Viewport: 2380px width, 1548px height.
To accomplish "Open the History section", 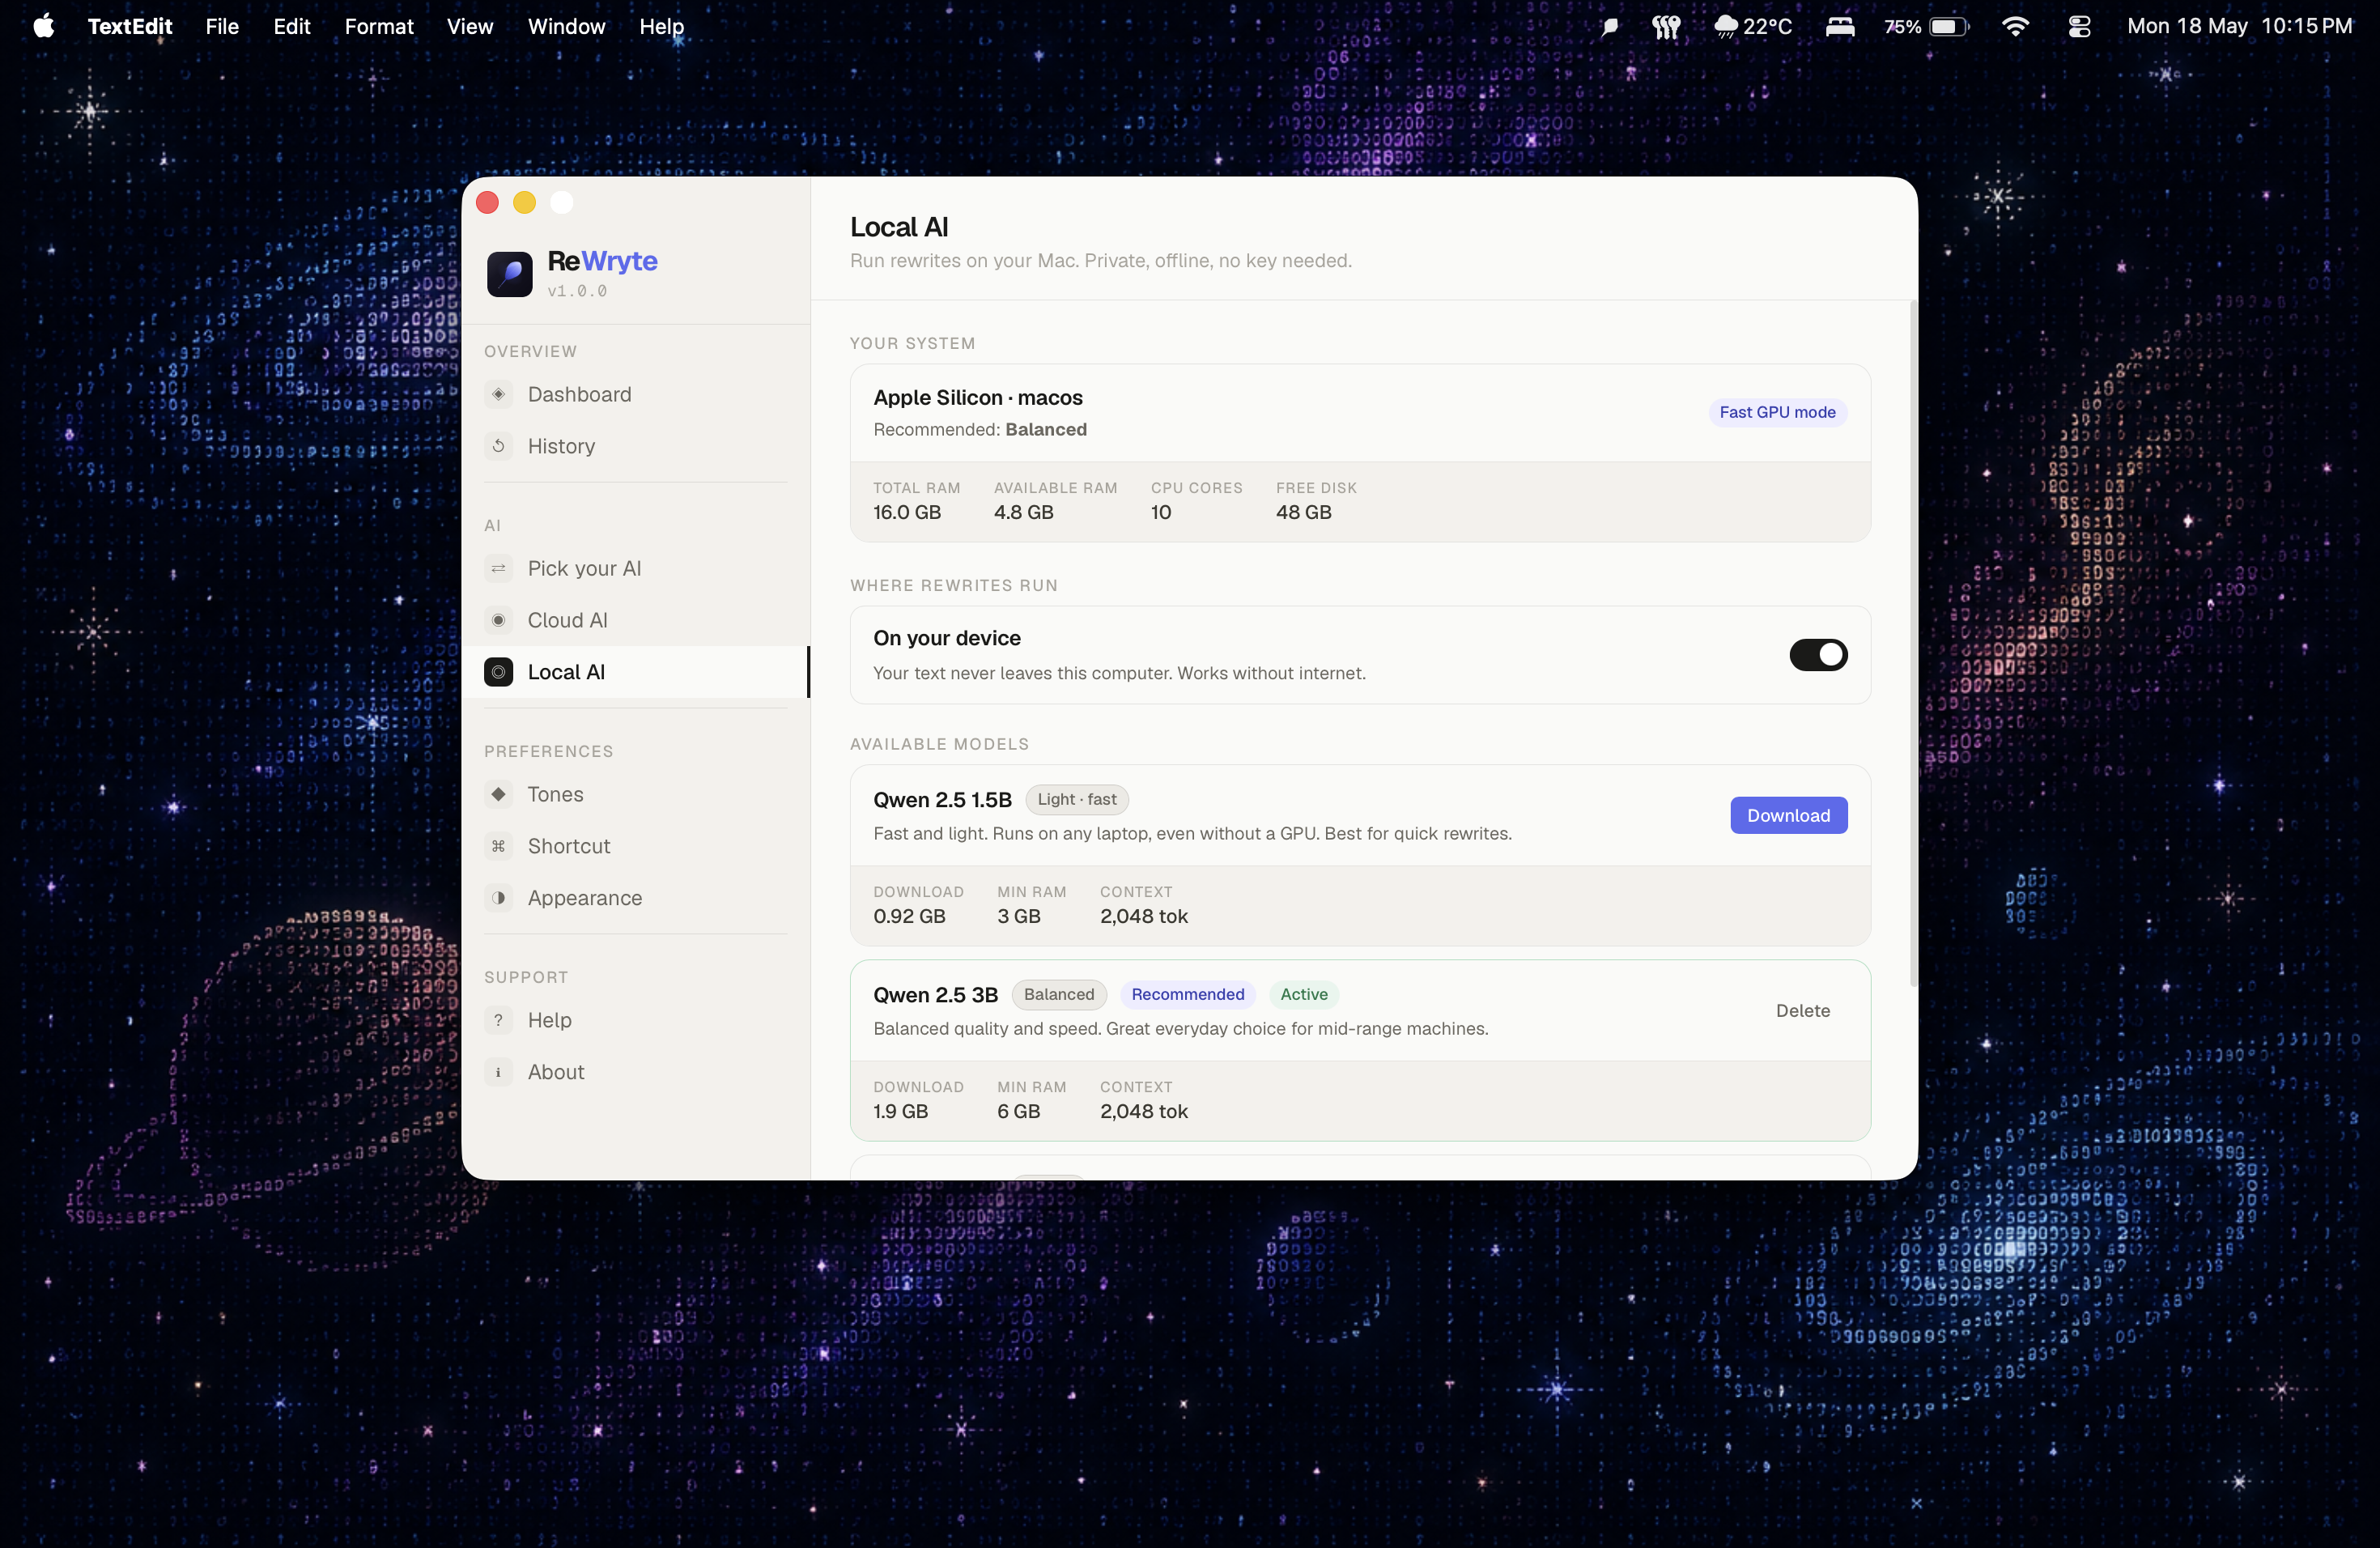I will point(636,446).
